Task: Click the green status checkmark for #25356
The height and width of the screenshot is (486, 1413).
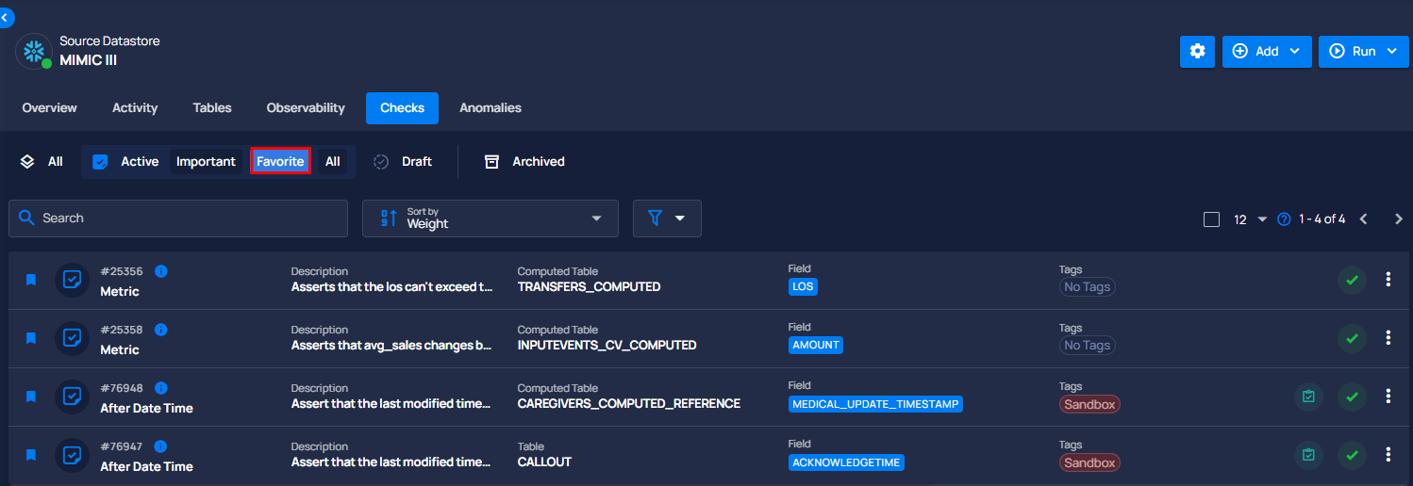Action: click(1352, 280)
